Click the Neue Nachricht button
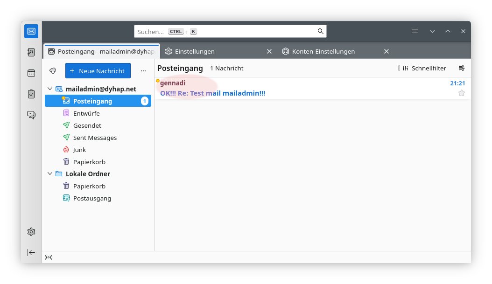 [x=98, y=71]
